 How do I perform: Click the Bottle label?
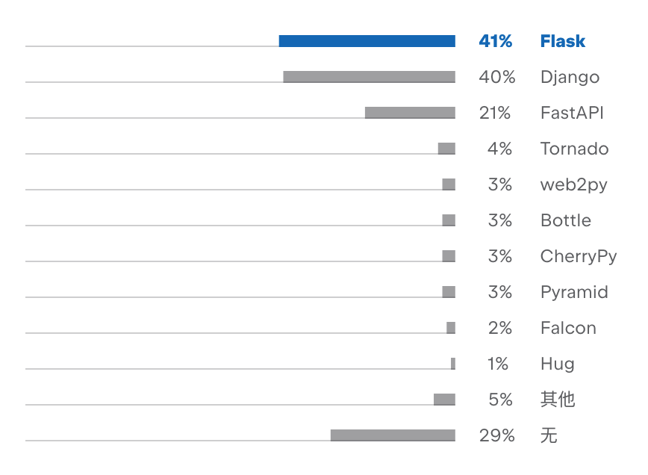[x=566, y=220]
